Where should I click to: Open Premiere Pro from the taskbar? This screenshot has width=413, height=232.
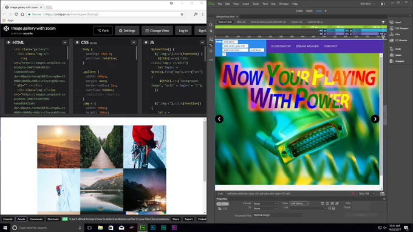pos(174,228)
